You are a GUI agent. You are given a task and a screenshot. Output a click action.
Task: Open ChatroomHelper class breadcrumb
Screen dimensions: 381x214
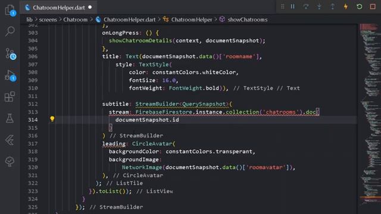192,20
